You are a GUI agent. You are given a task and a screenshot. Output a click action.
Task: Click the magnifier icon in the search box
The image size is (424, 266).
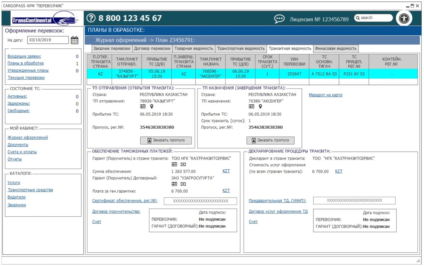pos(358,18)
